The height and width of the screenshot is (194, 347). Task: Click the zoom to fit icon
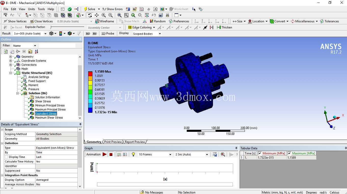pyautogui.click(x=119, y=15)
